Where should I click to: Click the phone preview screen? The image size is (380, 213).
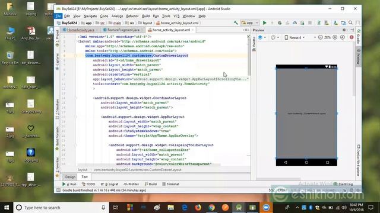pyautogui.click(x=306, y=114)
